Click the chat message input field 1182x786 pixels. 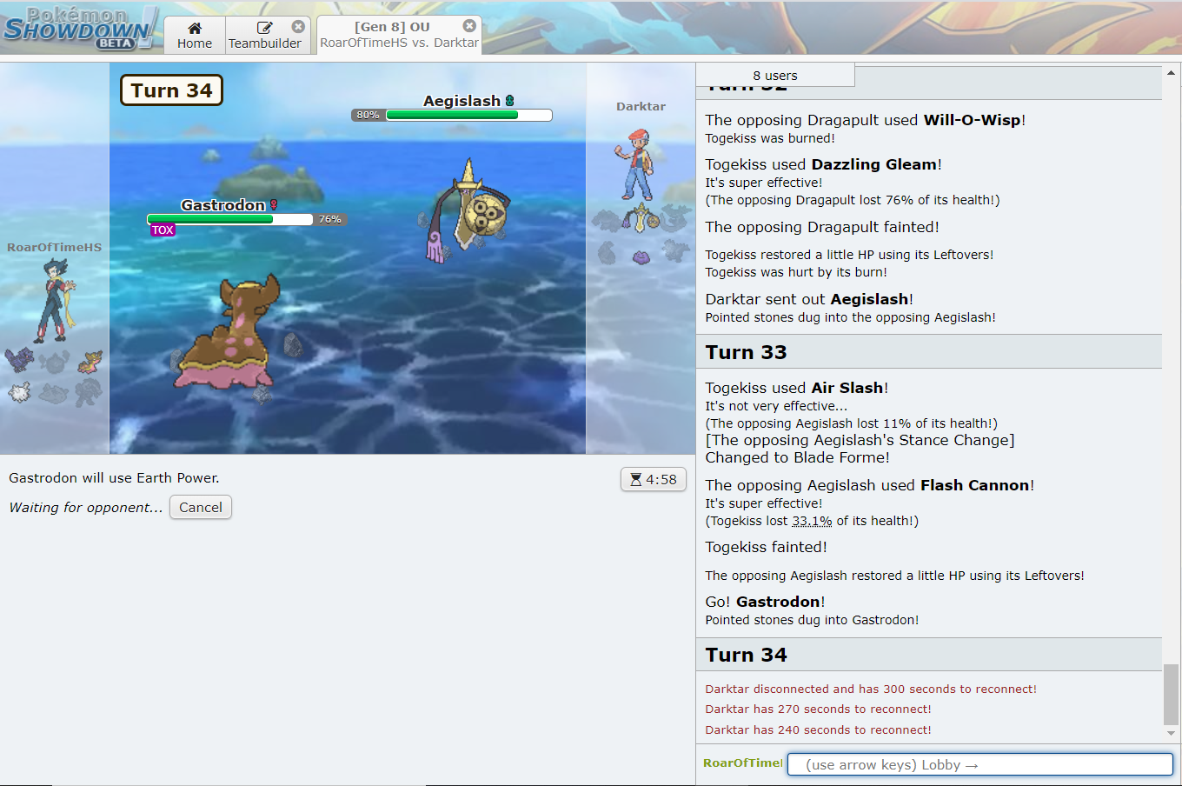pyautogui.click(x=979, y=765)
